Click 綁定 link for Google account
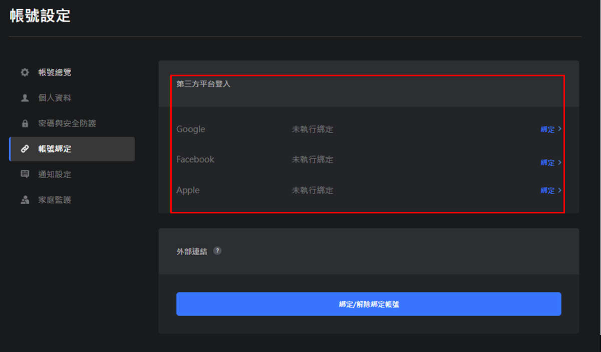 [x=547, y=129]
